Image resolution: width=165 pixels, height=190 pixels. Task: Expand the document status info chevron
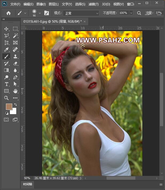(81, 178)
